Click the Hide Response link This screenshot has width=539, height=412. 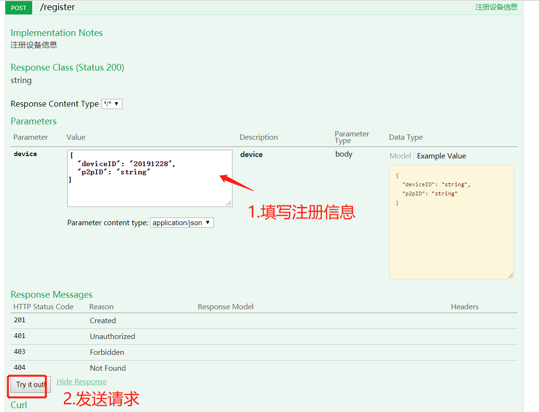coord(82,382)
